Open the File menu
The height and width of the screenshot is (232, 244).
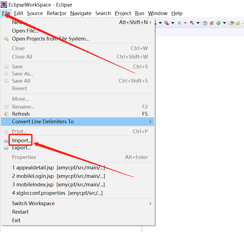tap(6, 13)
